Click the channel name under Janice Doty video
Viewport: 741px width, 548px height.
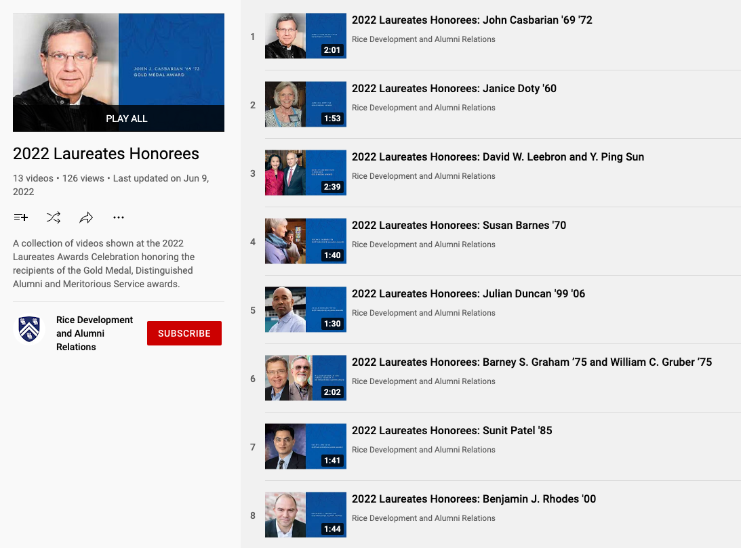click(424, 108)
